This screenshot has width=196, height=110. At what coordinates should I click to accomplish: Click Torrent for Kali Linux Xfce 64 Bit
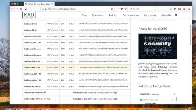pos(55,86)
